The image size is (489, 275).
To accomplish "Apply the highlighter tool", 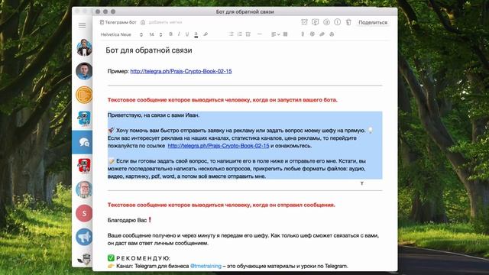I will pos(206,34).
